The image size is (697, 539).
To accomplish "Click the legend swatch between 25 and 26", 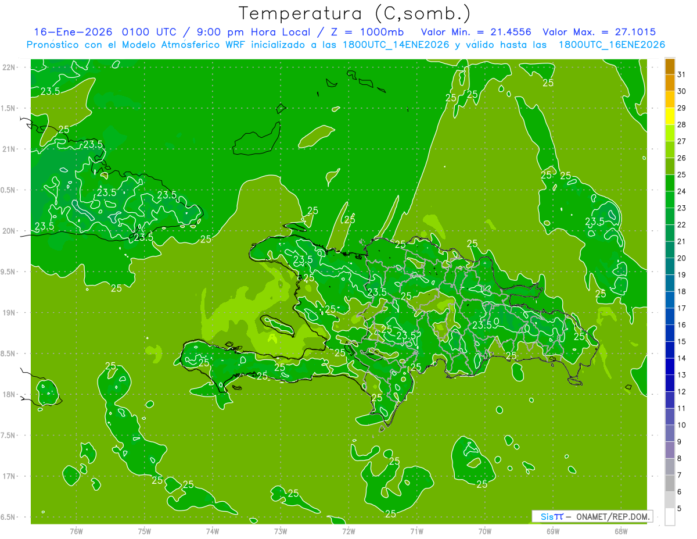I will point(670,167).
